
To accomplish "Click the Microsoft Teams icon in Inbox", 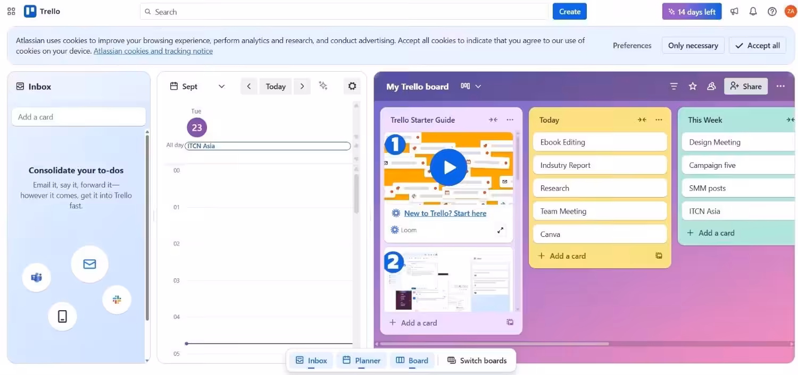I will [x=36, y=277].
